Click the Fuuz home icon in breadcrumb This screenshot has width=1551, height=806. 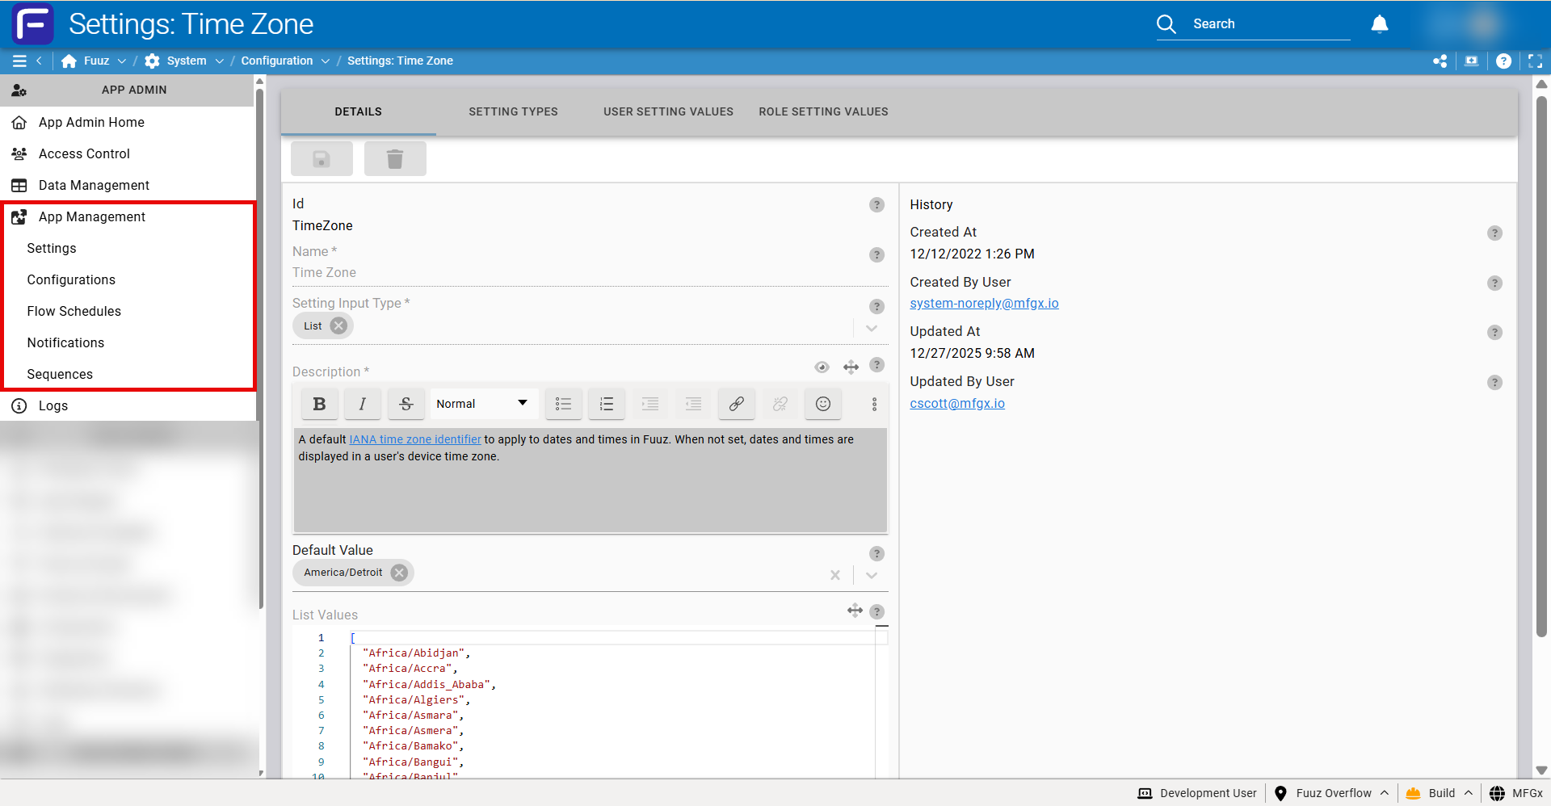[69, 61]
